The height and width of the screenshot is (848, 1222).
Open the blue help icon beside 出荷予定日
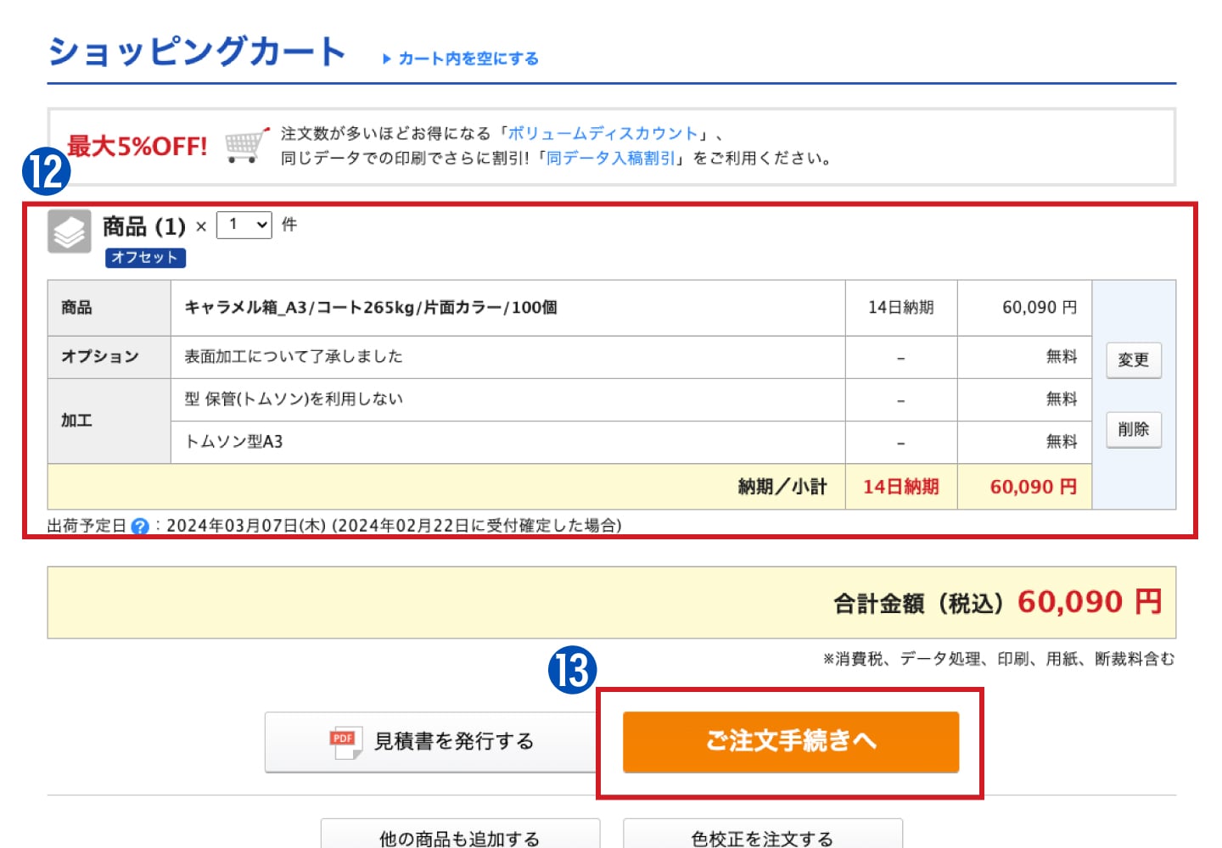[140, 527]
